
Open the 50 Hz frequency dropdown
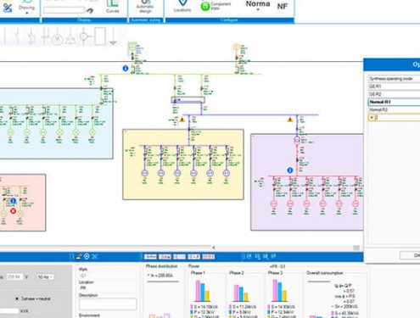[45, 277]
